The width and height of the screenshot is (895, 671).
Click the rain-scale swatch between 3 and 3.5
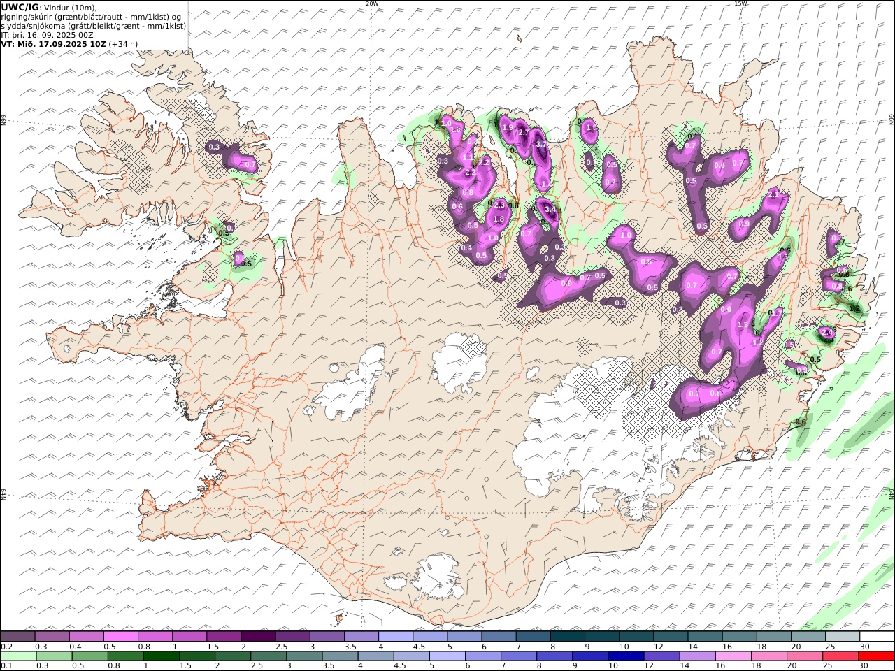tap(304, 656)
